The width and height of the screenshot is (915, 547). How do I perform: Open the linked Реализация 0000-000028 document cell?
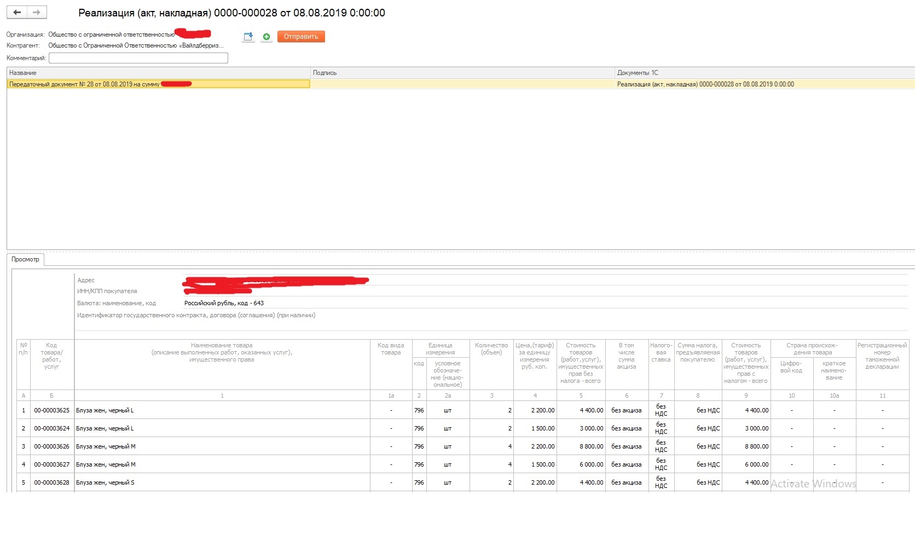click(705, 84)
